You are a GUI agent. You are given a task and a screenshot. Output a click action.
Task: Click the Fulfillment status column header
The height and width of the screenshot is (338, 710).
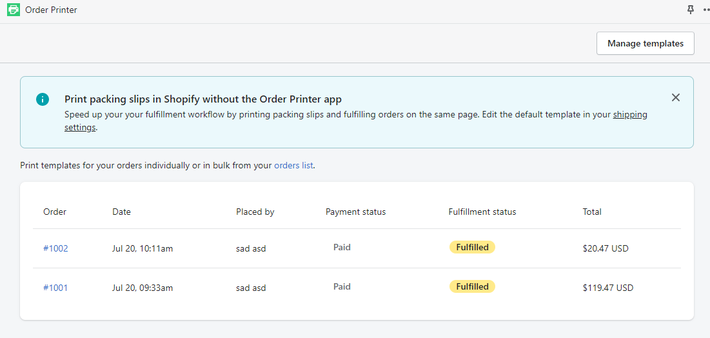[482, 212]
